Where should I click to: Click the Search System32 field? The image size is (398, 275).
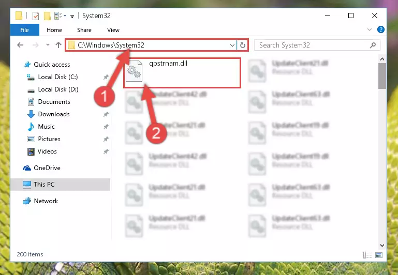point(317,45)
